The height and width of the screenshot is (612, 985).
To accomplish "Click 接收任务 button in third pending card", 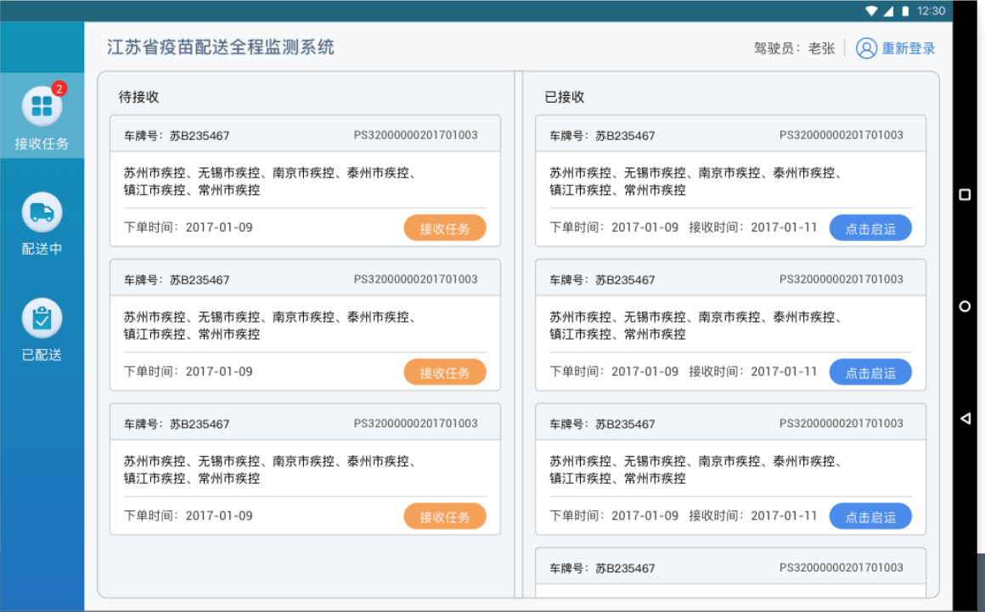I will pos(445,517).
